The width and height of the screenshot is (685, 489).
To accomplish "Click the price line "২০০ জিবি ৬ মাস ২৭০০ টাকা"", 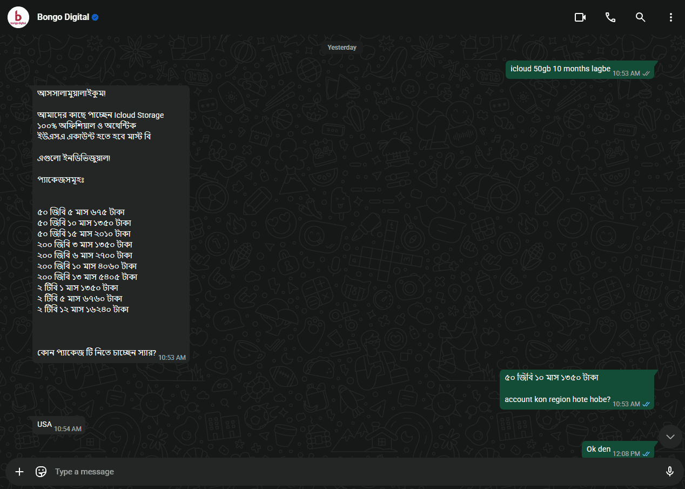I will pos(85,255).
